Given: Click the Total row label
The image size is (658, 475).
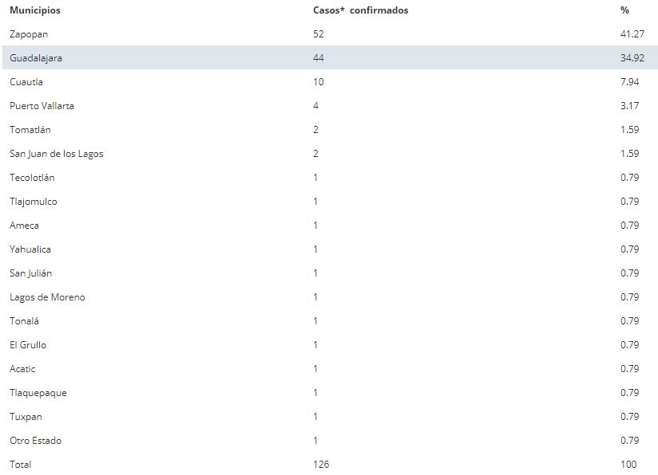Looking at the screenshot, I should tap(21, 464).
